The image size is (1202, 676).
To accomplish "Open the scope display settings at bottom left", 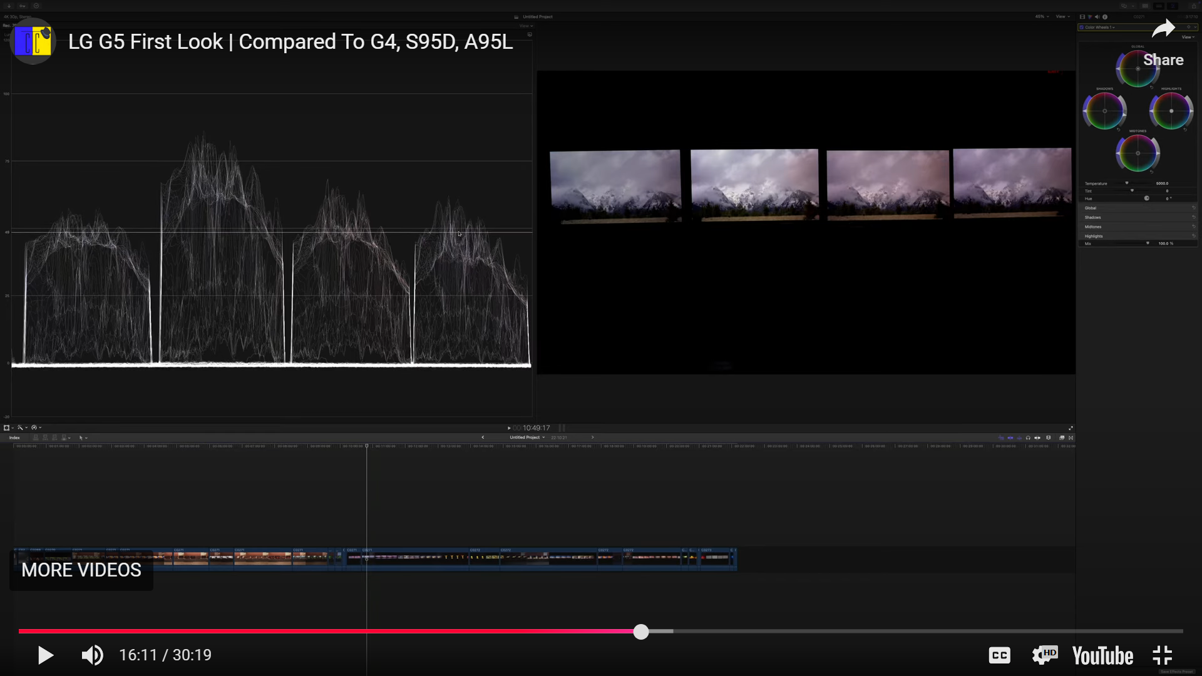I will pos(36,428).
